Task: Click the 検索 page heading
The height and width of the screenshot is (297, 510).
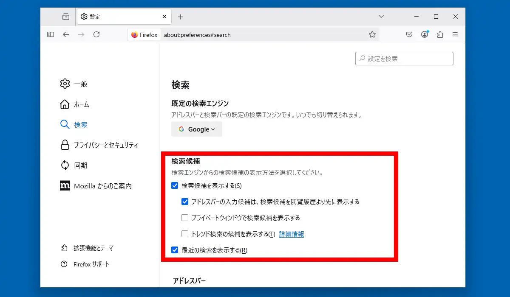Action: 181,85
